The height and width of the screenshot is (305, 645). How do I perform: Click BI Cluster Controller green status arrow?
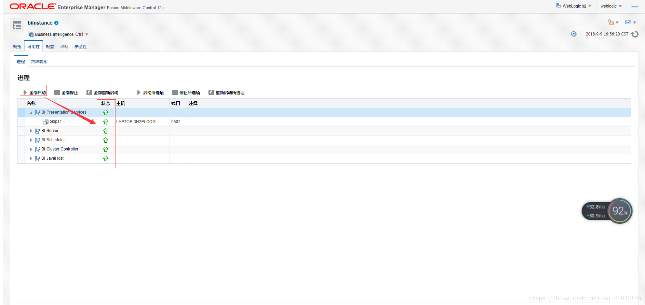[x=106, y=149]
